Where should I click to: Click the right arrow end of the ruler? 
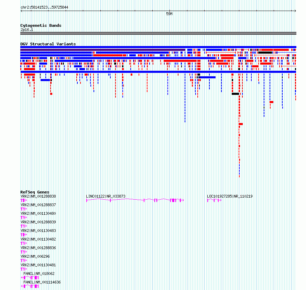click(x=295, y=11)
